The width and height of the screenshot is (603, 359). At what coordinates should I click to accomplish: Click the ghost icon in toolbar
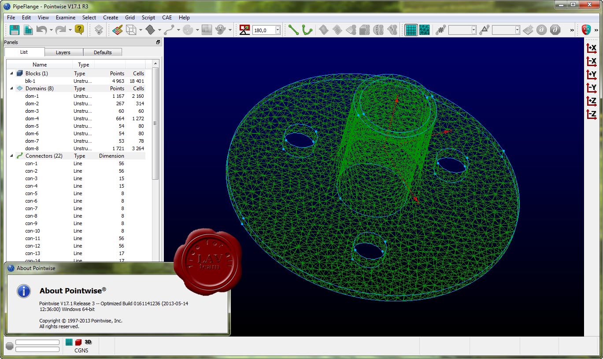[221, 30]
